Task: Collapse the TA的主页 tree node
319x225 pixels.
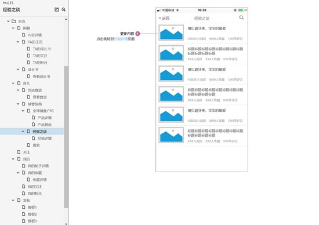Action: click(18, 42)
